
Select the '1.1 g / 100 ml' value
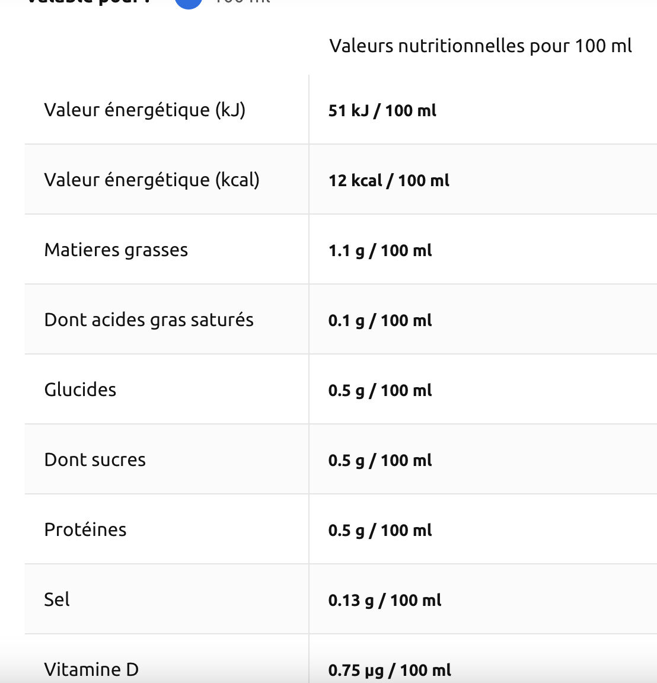click(380, 251)
